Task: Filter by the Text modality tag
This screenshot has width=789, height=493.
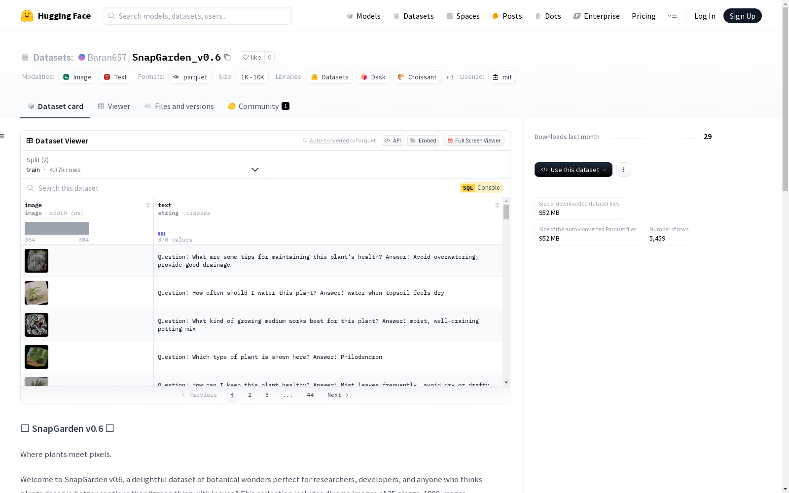Action: 115,77
